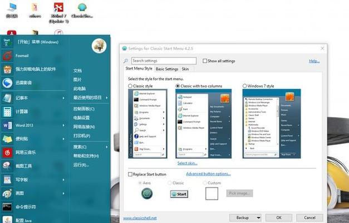Open 帮助和支持(H) menu entry

click(86, 156)
